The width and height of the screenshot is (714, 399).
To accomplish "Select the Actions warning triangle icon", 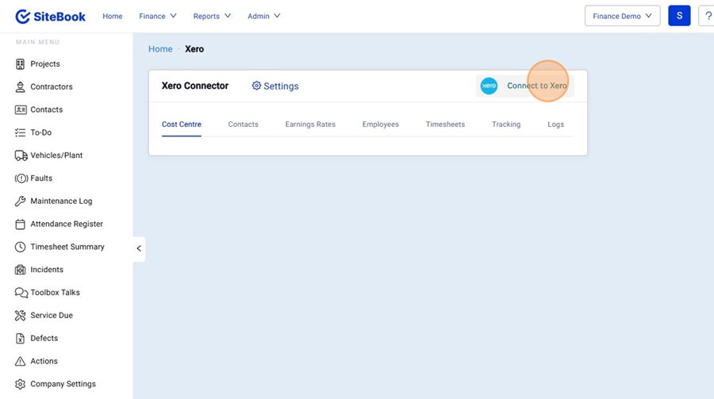I will coord(21,362).
